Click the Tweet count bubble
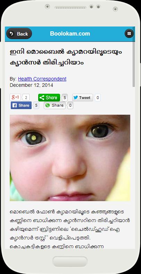Screen dimensions: 141x274 pos(98,98)
